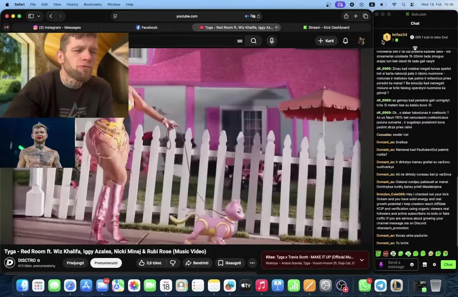The width and height of the screenshot is (458, 297).
Task: Activate YouTube voice search microphone
Action: (x=272, y=41)
